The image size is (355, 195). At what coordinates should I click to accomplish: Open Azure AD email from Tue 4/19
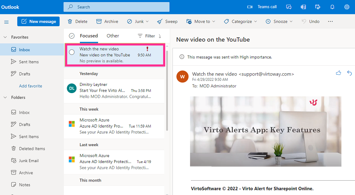[x=115, y=162]
